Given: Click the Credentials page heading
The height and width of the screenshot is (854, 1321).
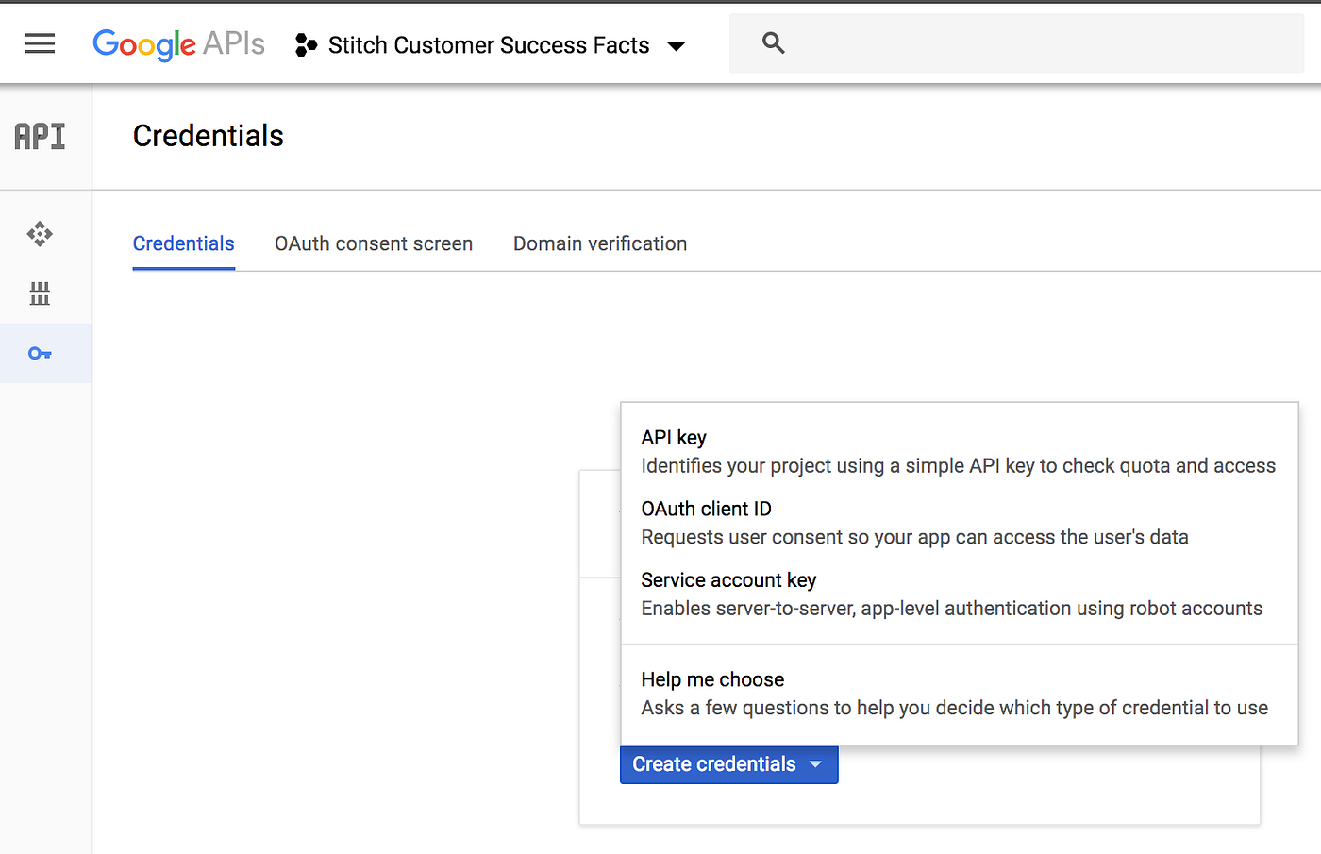Looking at the screenshot, I should pyautogui.click(x=208, y=136).
